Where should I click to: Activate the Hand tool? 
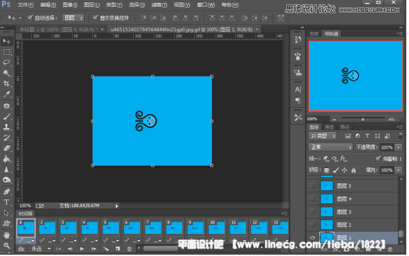tap(6, 235)
